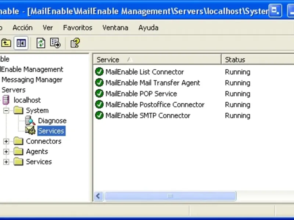Click the Refresh toolbar icon
This screenshot has width=294, height=220.
click(41, 43)
